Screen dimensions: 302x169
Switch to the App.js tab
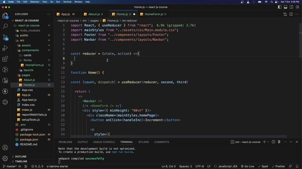click(66, 14)
